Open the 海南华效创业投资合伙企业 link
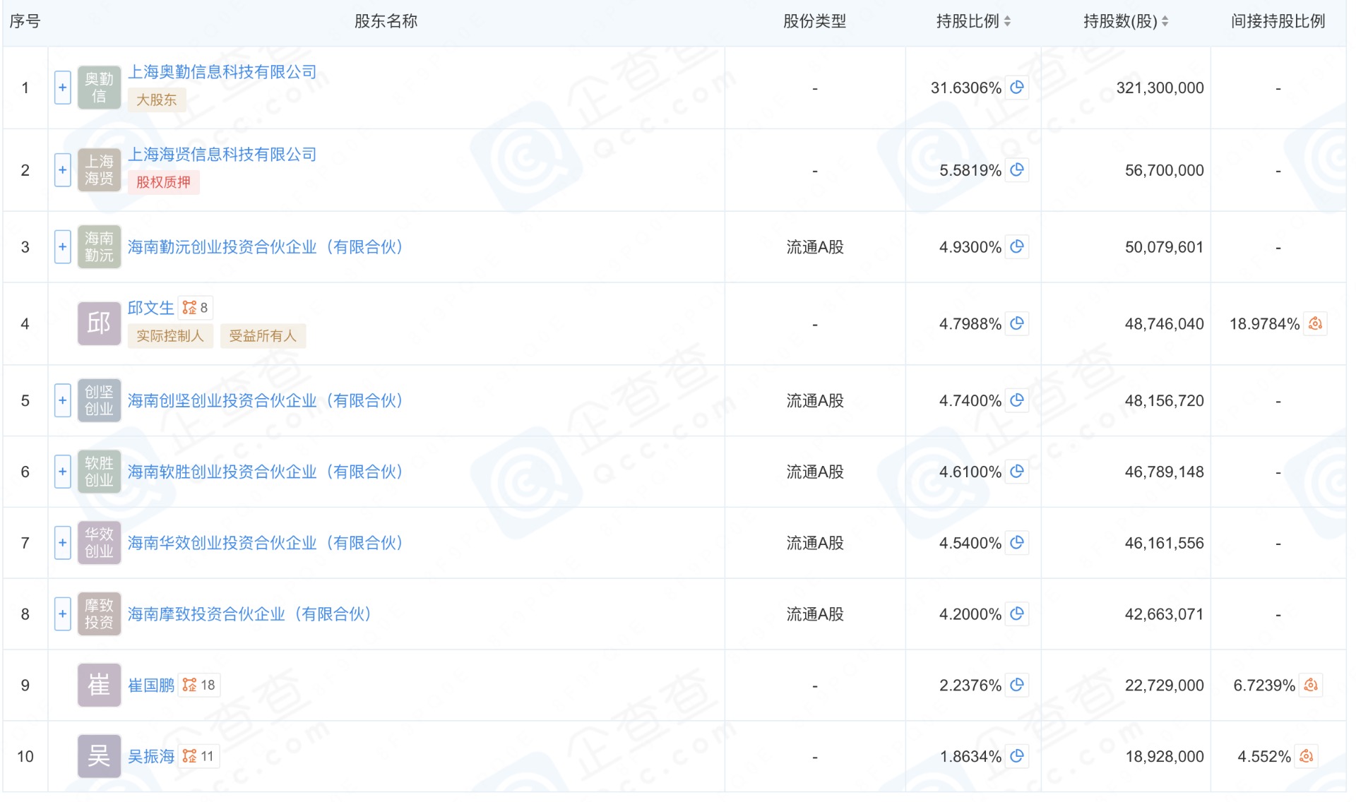1356x802 pixels. pyautogui.click(x=265, y=543)
